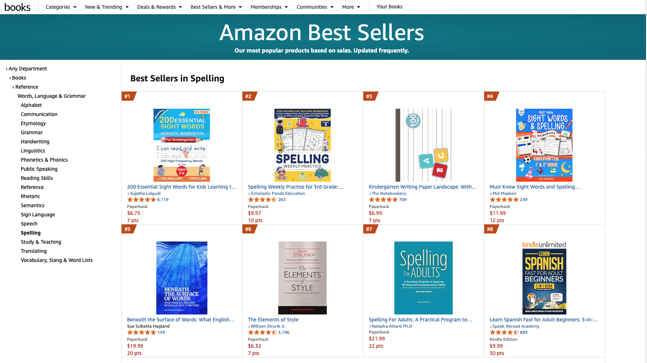The image size is (647, 363).
Task: Open the Memberships dropdown menu
Action: pos(269,7)
